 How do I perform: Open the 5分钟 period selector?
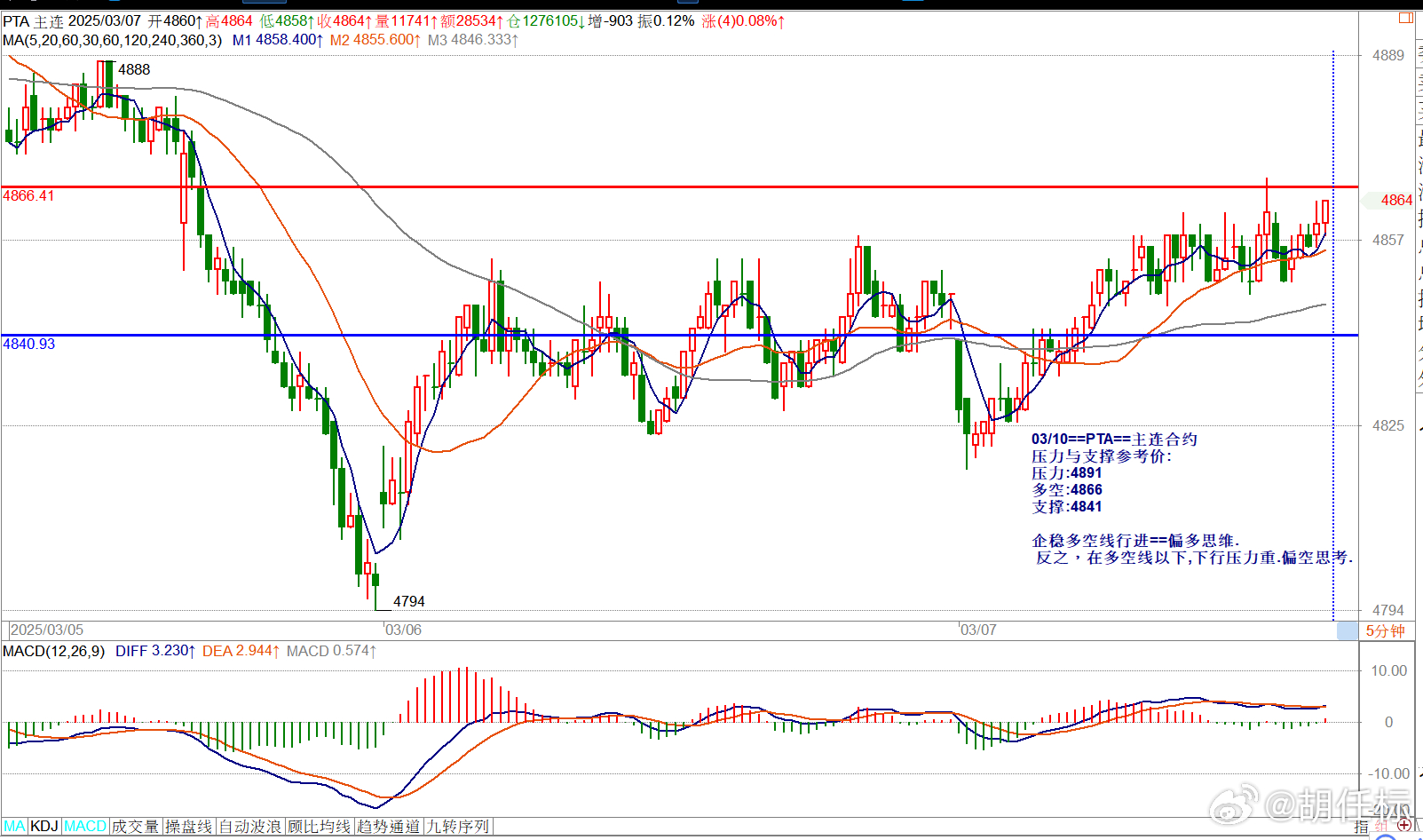pos(1385,630)
